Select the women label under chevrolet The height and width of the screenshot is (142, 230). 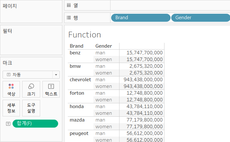pyautogui.click(x=103, y=86)
